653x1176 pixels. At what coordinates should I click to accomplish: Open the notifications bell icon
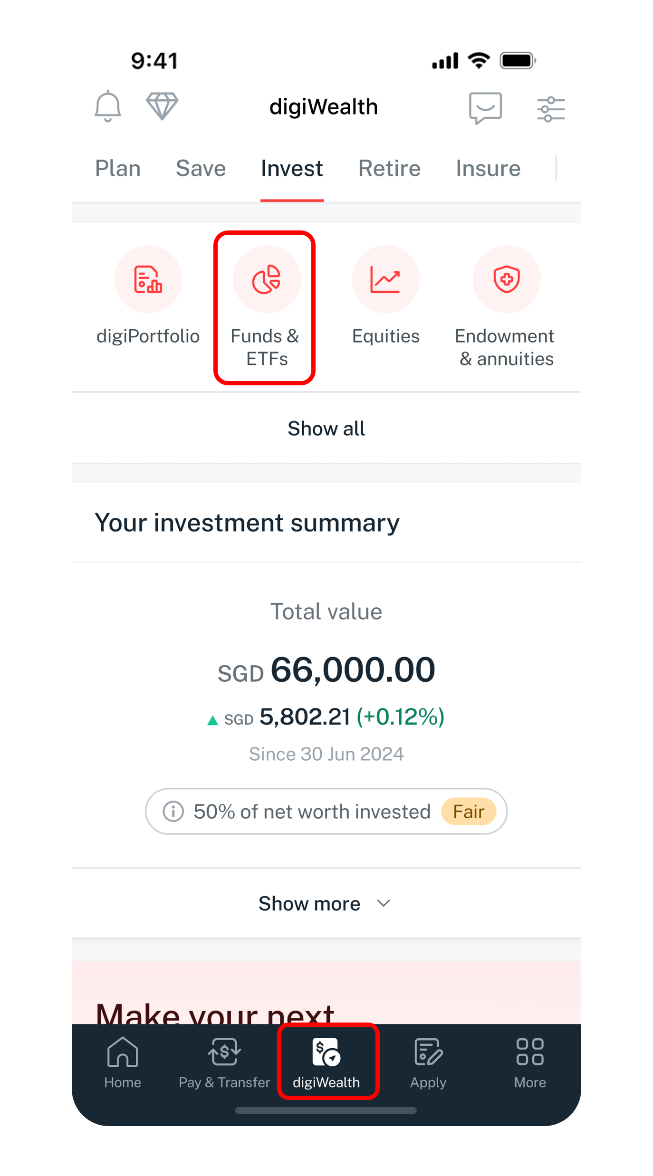point(108,106)
